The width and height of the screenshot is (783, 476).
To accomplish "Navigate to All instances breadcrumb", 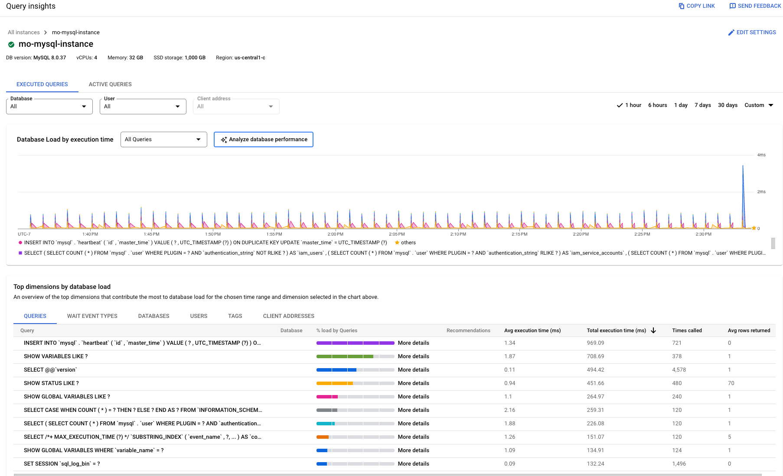I will (23, 32).
